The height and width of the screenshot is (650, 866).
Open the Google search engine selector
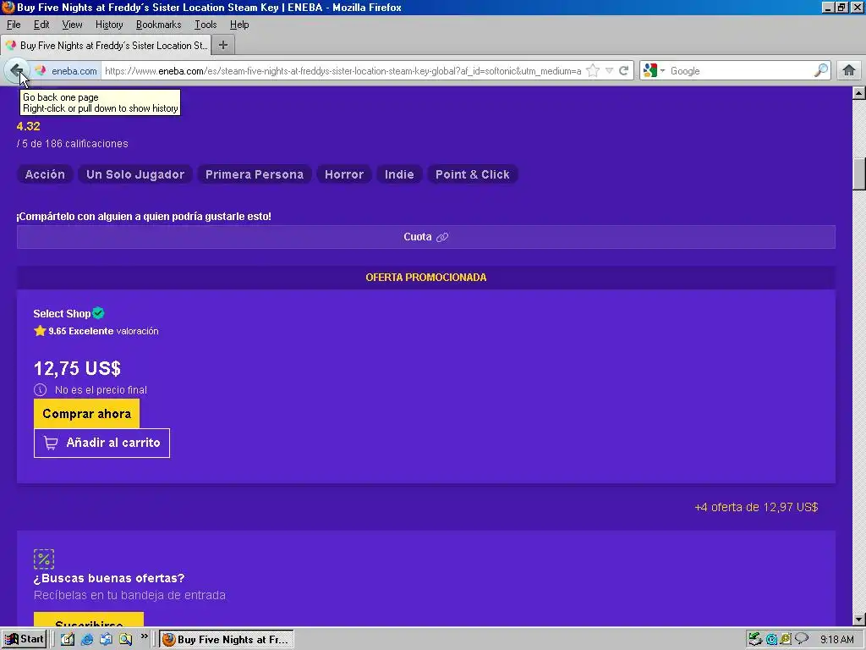[x=654, y=70]
